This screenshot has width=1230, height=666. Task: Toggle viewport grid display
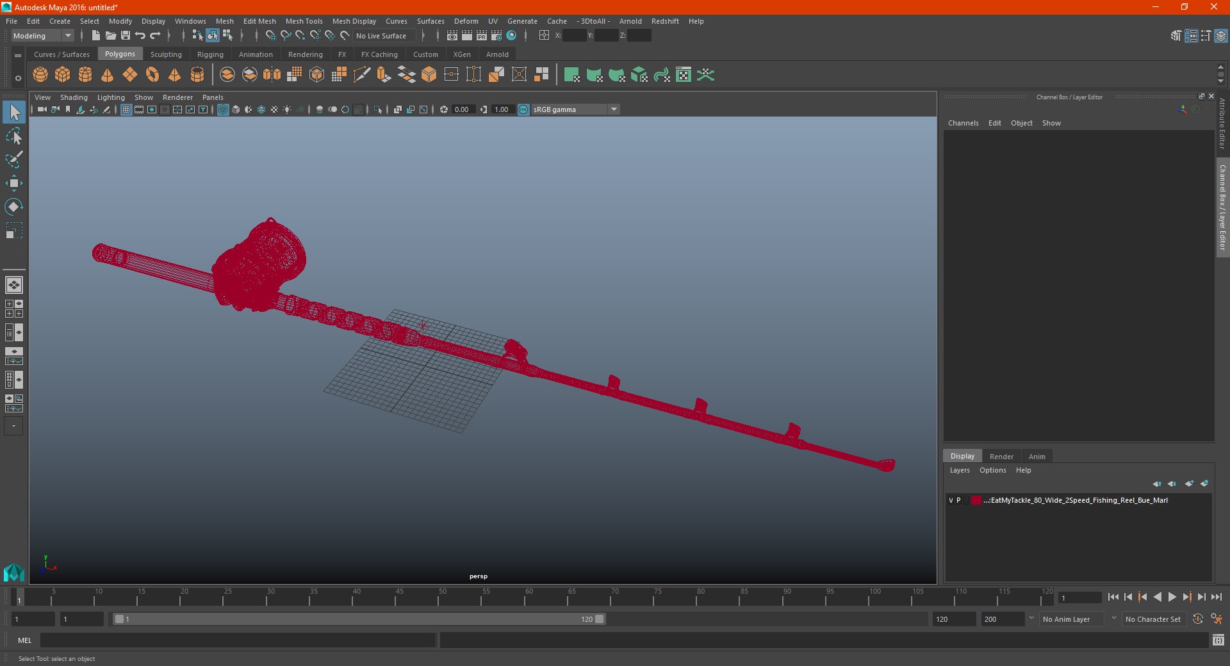pos(126,110)
